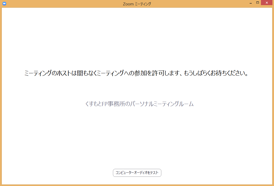Minimize the Zoom ミーティング window

251,3
